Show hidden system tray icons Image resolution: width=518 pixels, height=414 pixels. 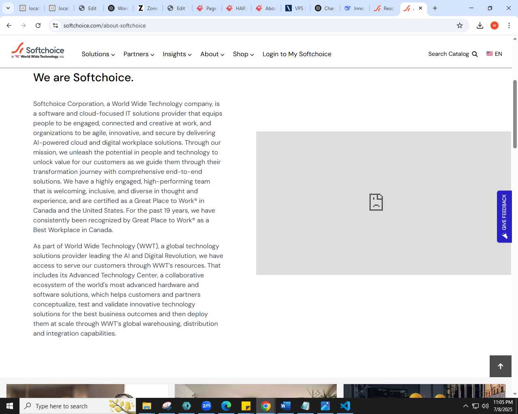(465, 406)
